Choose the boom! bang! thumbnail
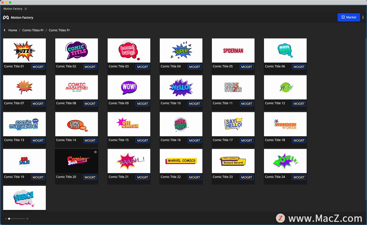Viewport: 367px width, 225px height. 129,50
